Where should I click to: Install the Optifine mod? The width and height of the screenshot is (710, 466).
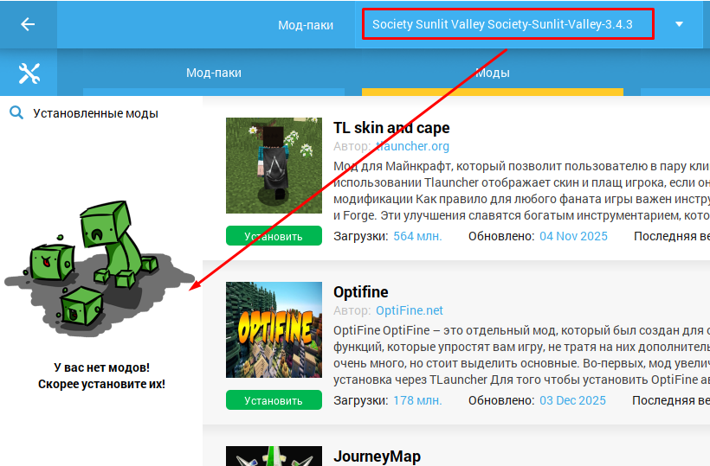274,400
